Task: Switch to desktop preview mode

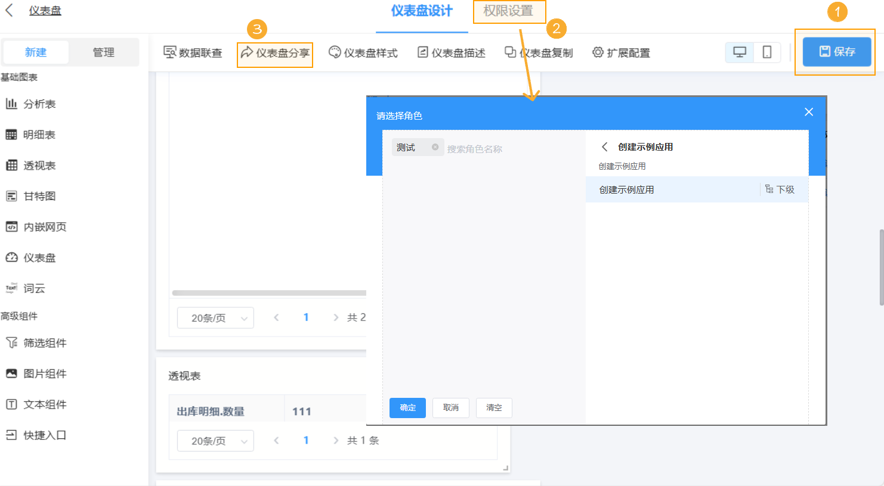Action: 739,52
